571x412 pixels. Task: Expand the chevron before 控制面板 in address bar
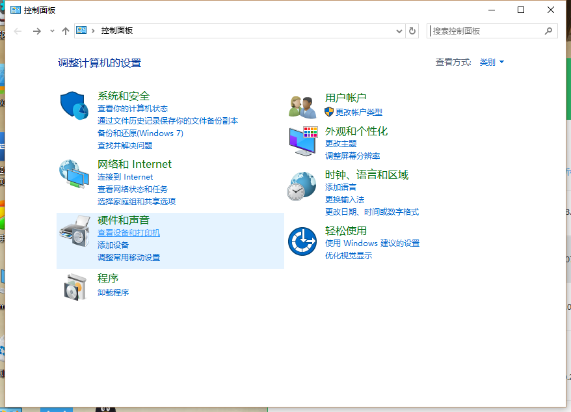[x=93, y=31]
